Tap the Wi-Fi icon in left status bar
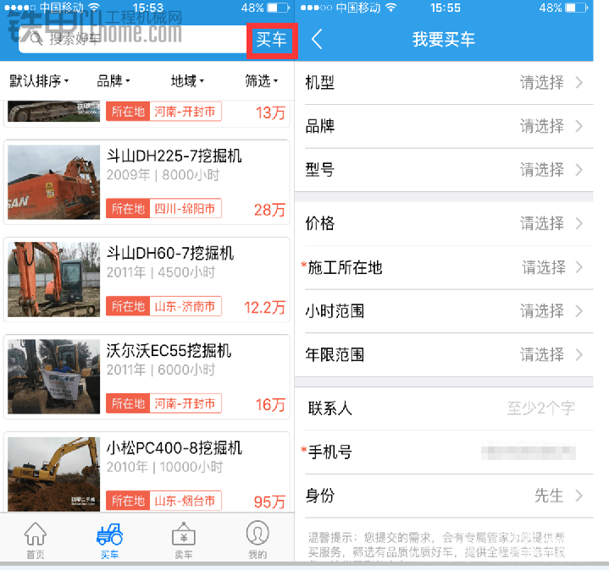Screen dimensions: 609x570 coord(94,7)
